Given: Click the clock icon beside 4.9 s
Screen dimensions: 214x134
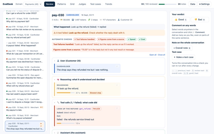Looking at the screenshot, I should coord(53,20).
